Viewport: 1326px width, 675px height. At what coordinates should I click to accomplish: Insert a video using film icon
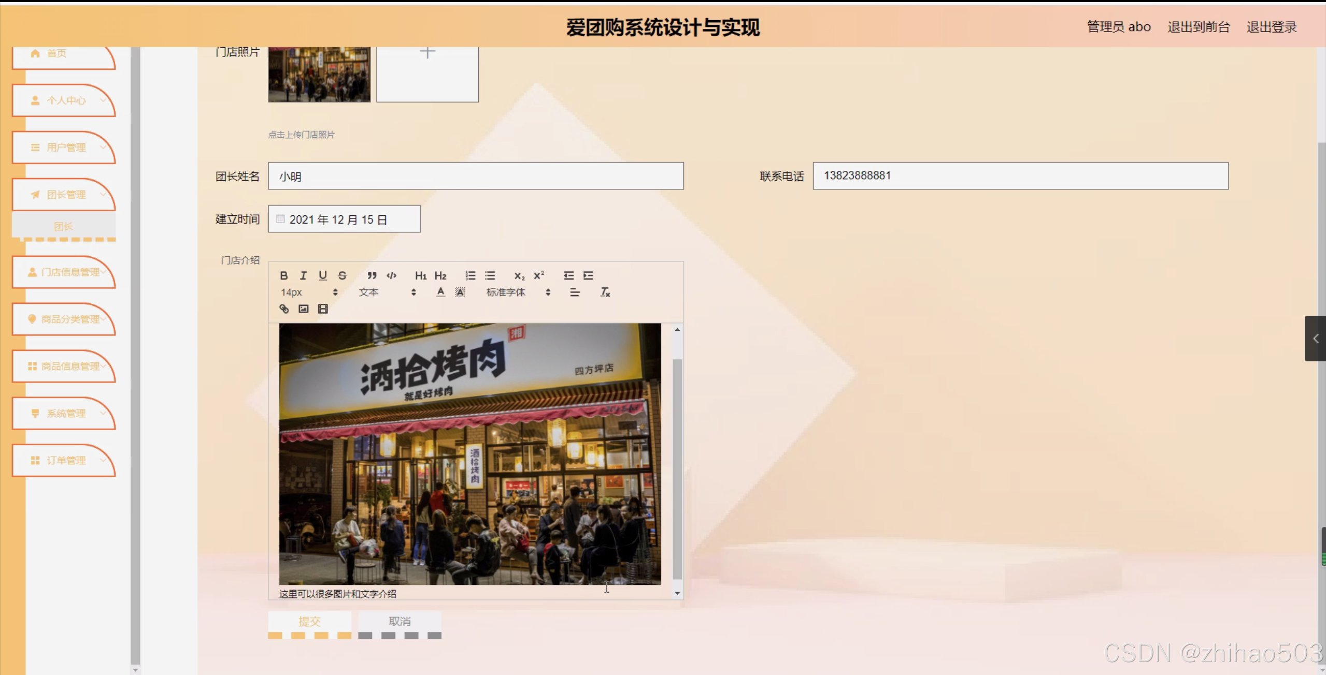pyautogui.click(x=323, y=309)
